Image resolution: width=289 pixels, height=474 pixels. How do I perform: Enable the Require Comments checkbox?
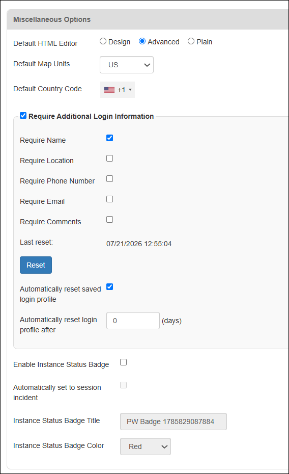110,220
